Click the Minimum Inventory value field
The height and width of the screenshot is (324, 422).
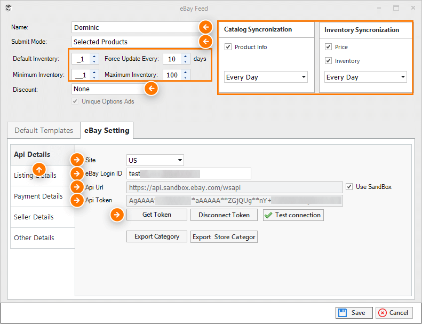pyautogui.click(x=81, y=75)
